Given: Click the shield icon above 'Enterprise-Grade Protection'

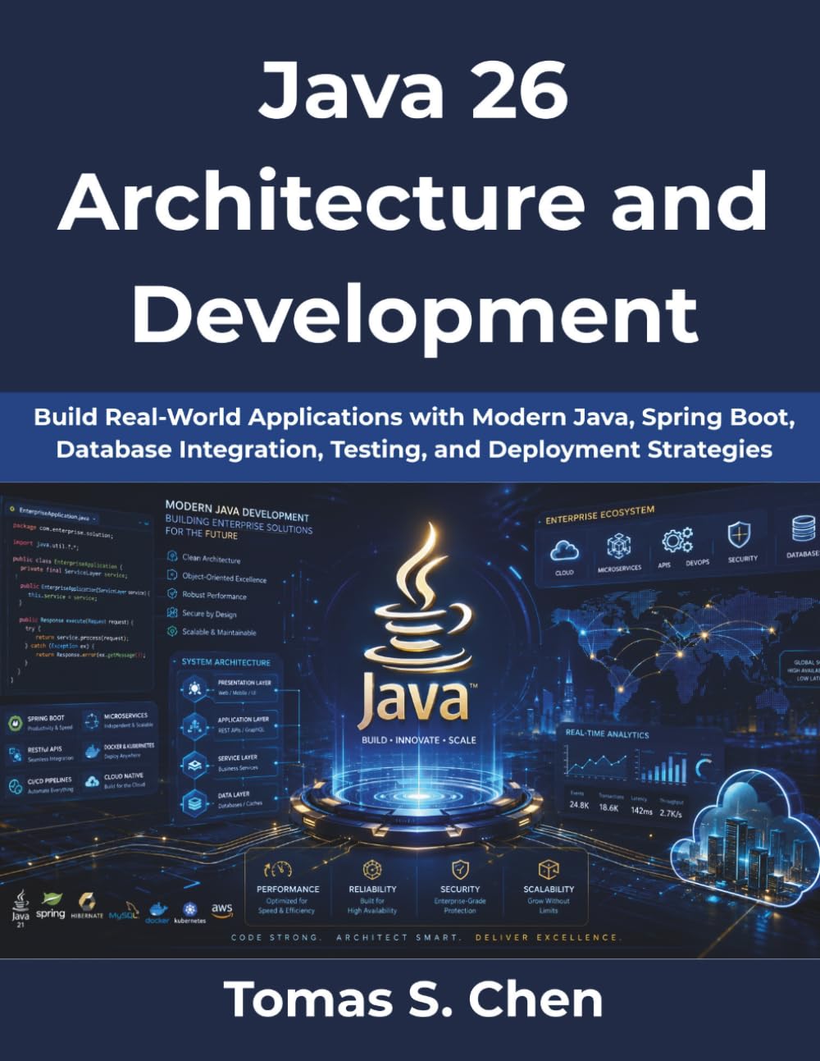Looking at the screenshot, I should click(460, 869).
